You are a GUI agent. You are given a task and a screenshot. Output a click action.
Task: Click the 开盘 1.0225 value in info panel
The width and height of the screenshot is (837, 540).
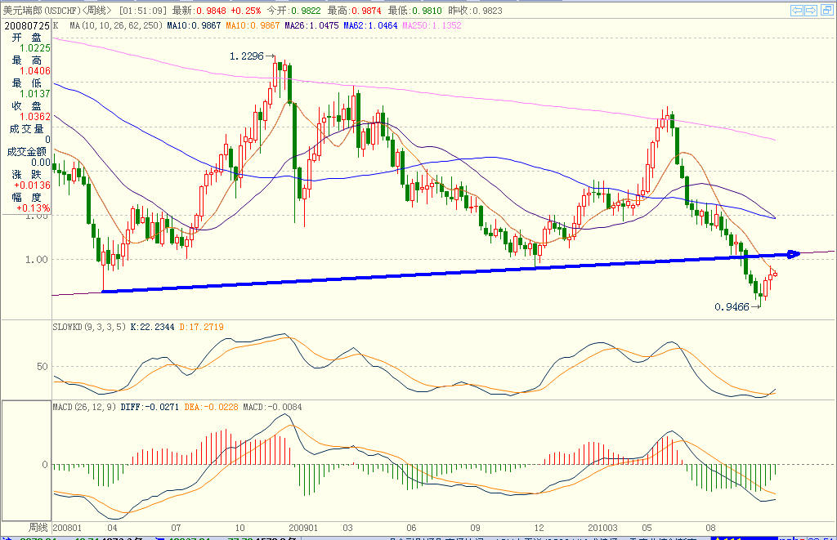[x=34, y=48]
